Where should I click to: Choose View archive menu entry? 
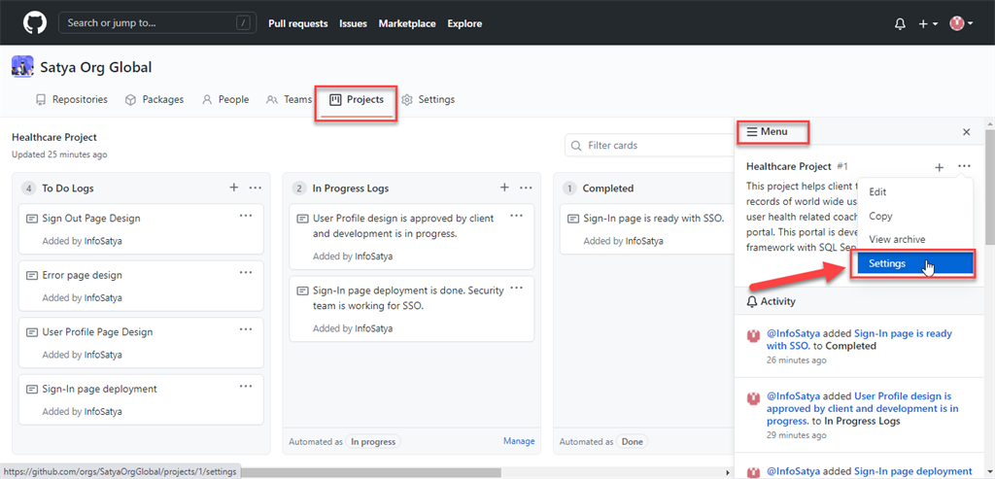[897, 239]
